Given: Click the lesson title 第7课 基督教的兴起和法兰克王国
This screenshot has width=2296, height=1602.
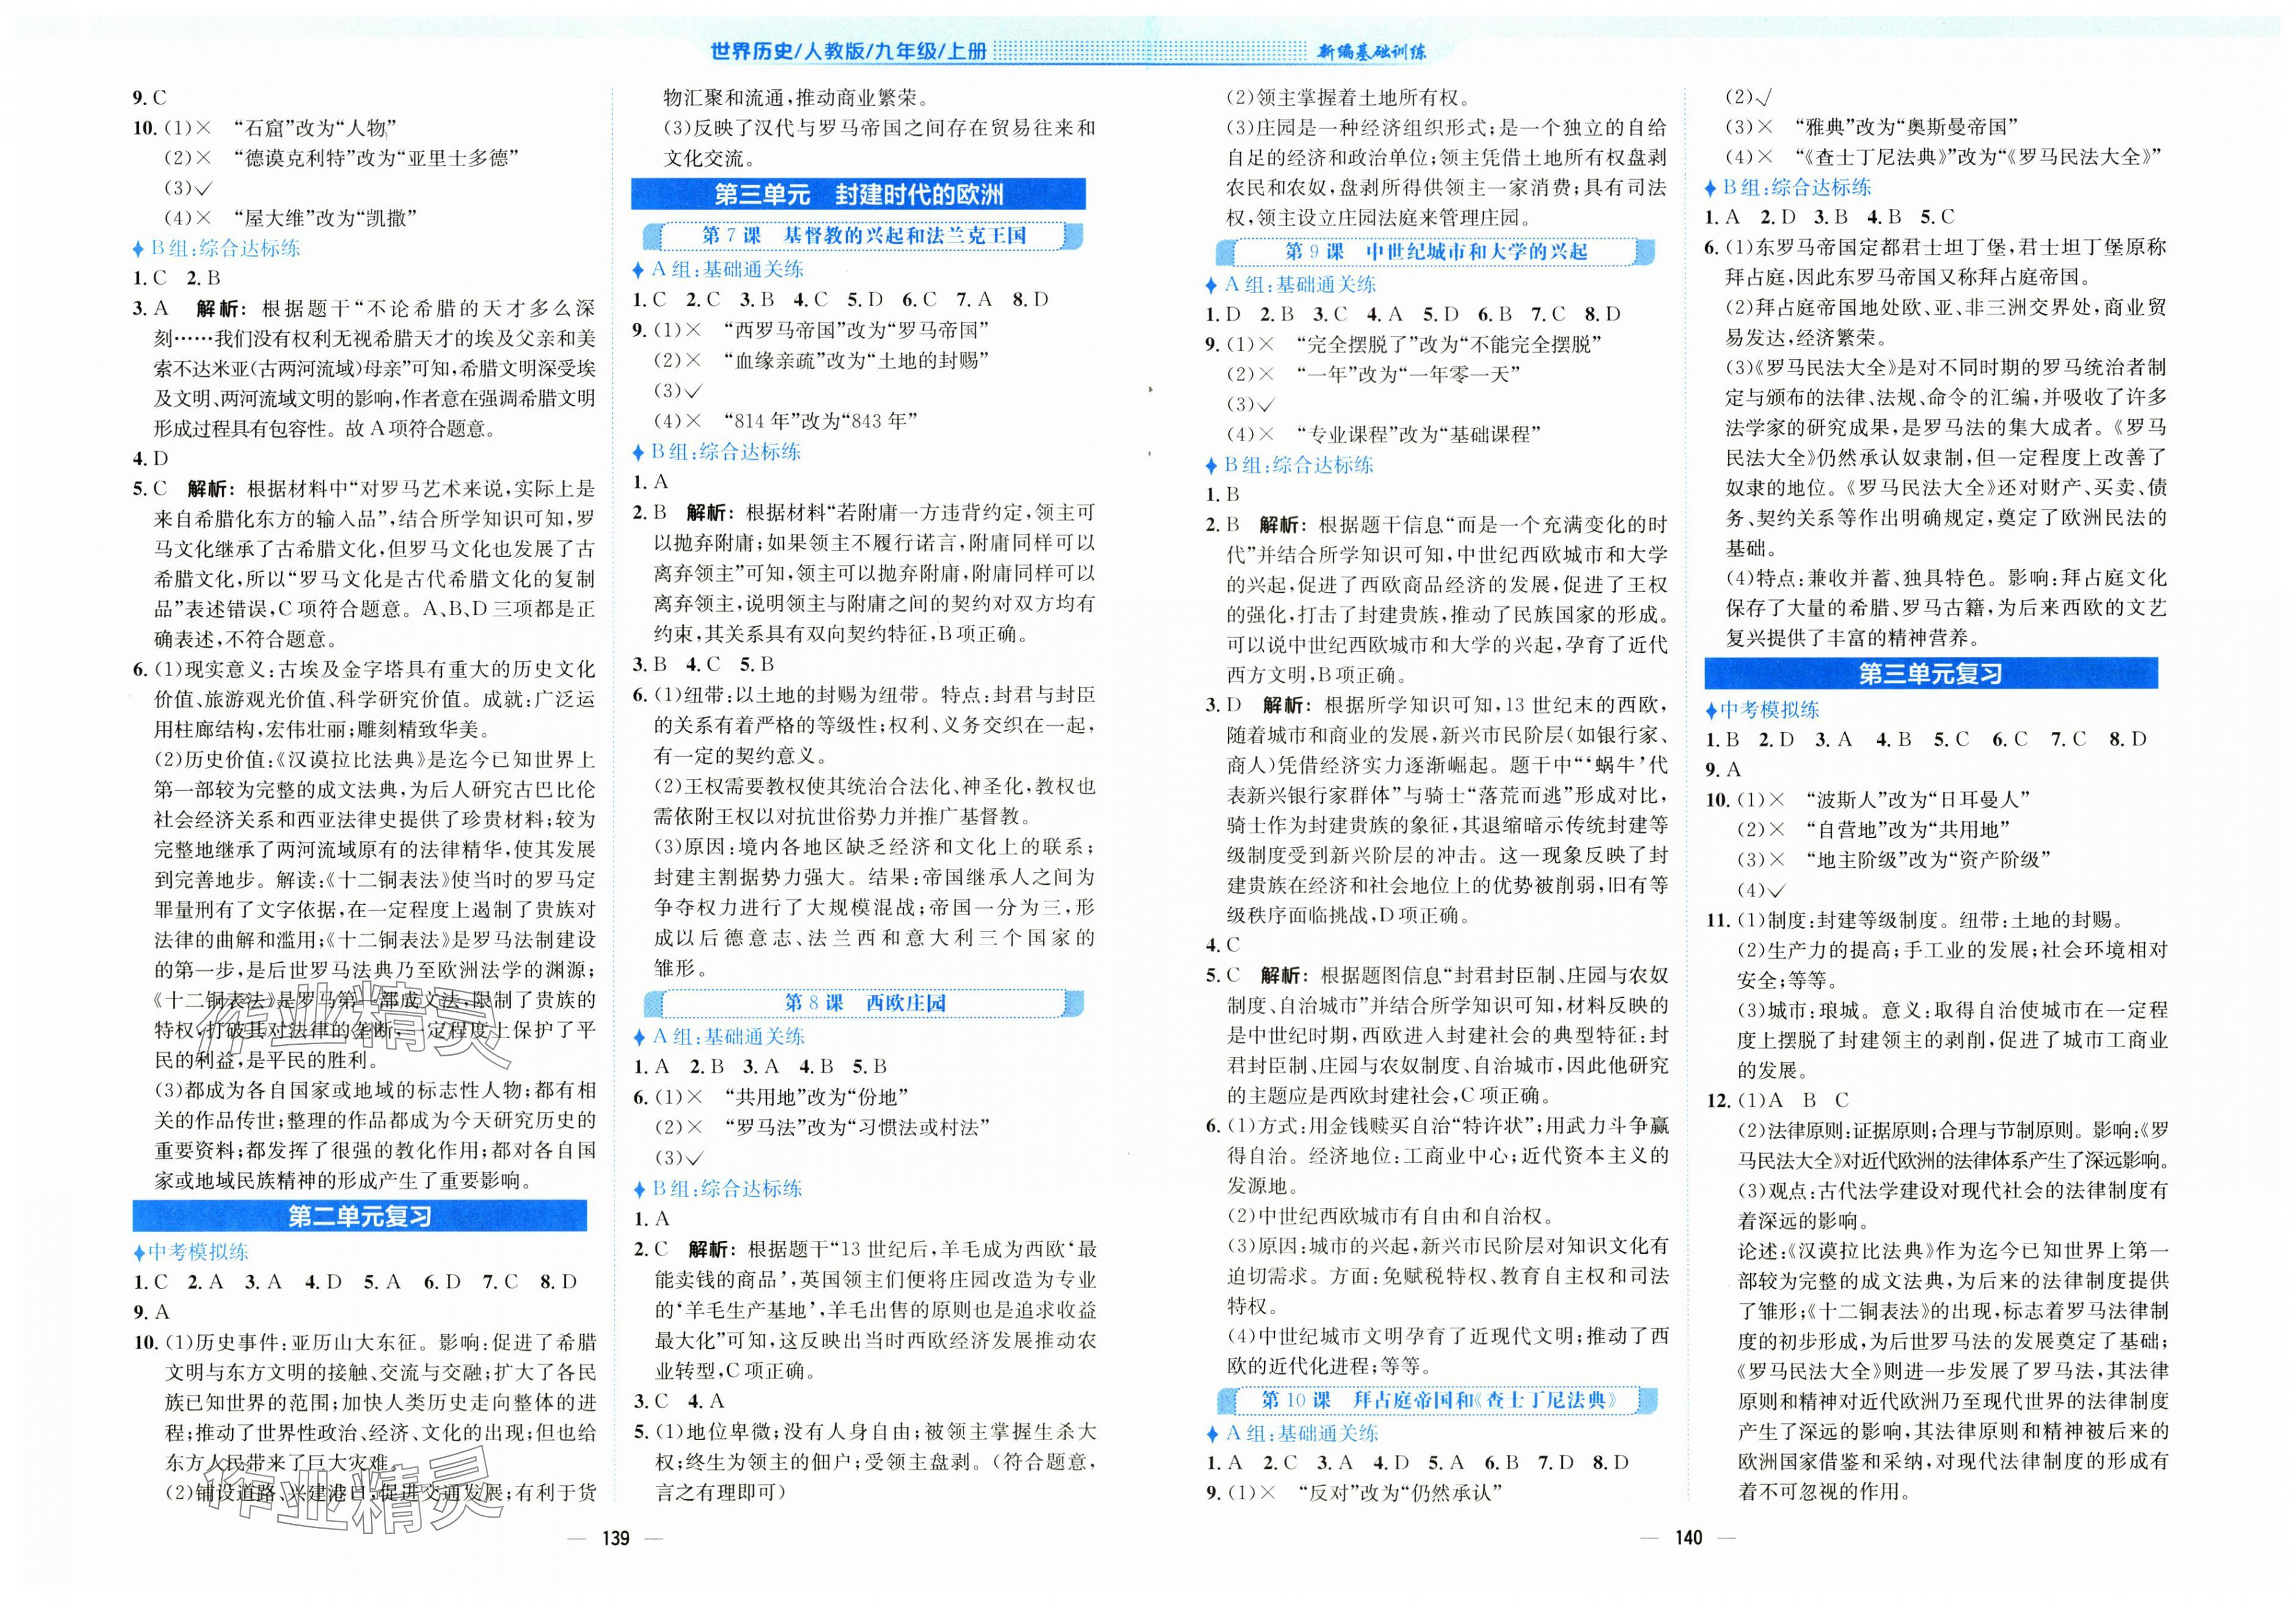Looking at the screenshot, I should click(863, 236).
